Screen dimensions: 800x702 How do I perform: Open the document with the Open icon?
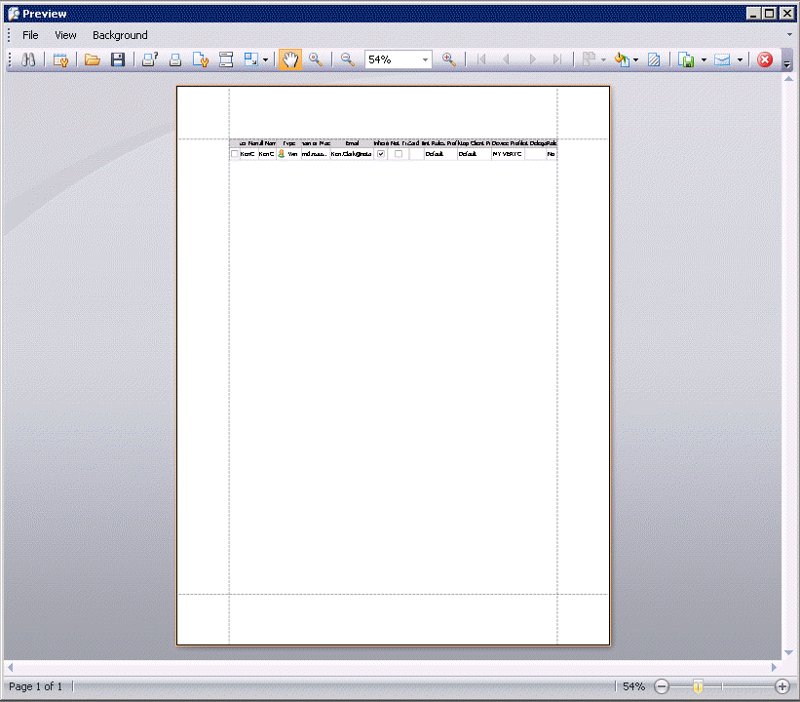click(92, 59)
